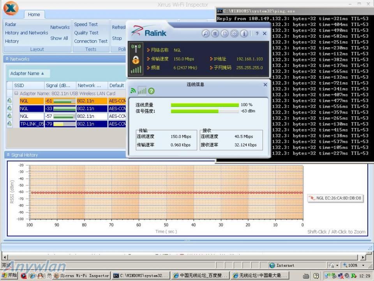This screenshot has width=374, height=281.
Task: Switch to Xirrus Wi-Fi Inspector taskbar button
Action: tap(81, 276)
